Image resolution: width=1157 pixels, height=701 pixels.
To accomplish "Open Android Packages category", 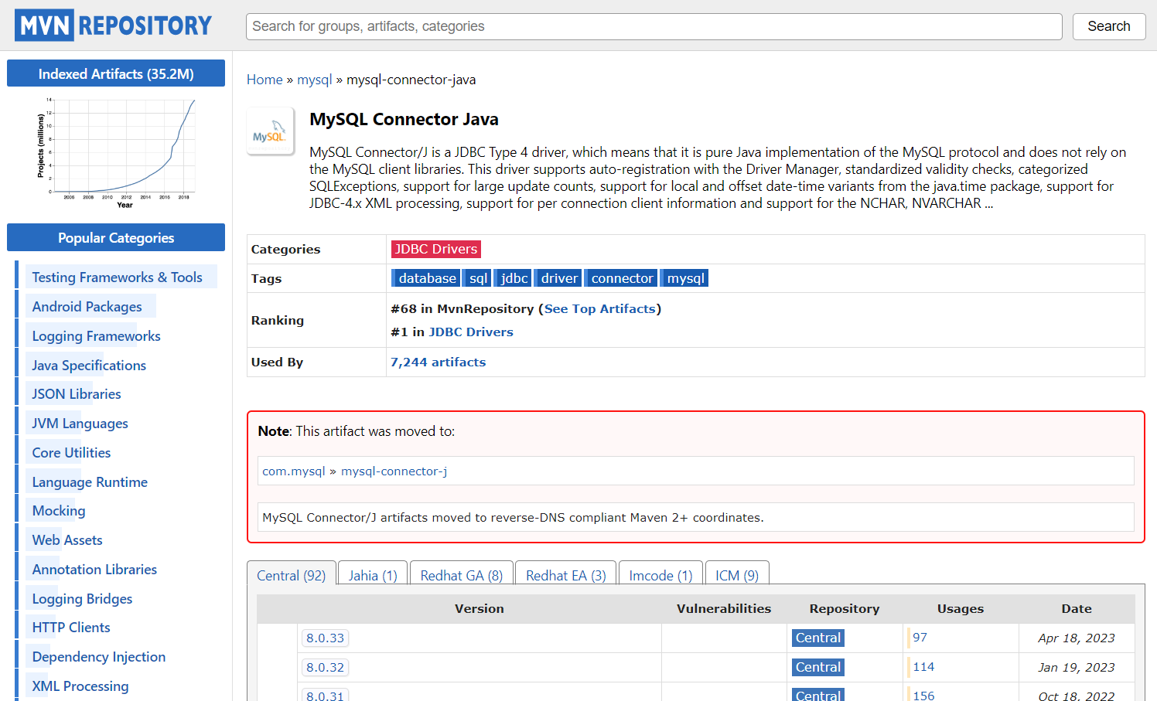I will (x=87, y=307).
